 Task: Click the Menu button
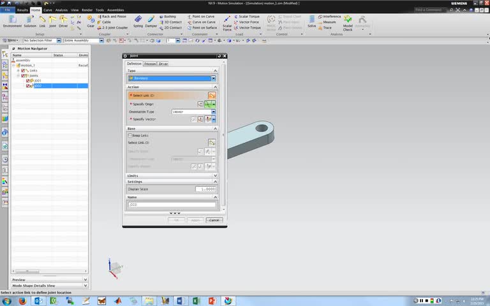(12, 40)
